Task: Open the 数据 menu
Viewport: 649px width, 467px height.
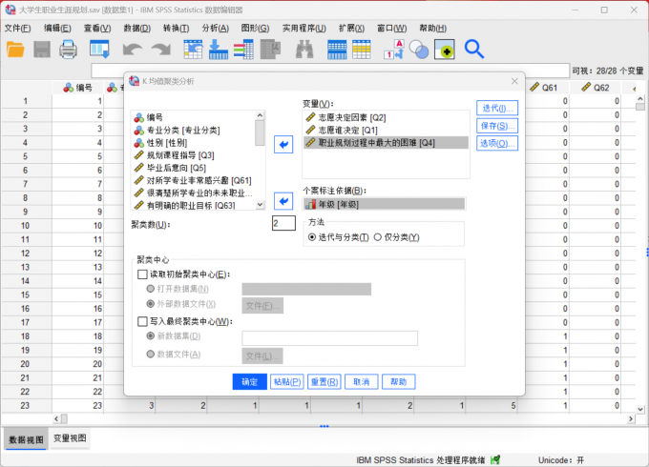Action: click(x=137, y=28)
